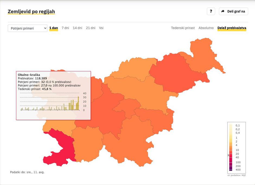The height and width of the screenshot is (185, 255).
Task: Click the legend value 0,1 label
Action: coord(238,126)
